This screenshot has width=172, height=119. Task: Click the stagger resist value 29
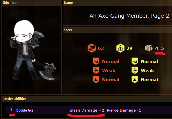coord(130,48)
